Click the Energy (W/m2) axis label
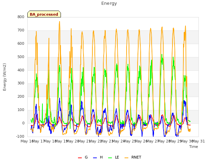Screen dimensions: 219x164 click(4, 77)
